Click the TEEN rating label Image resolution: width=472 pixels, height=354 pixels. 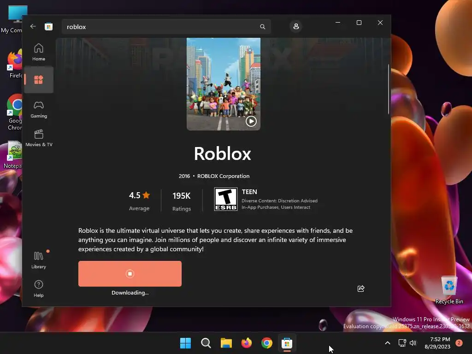point(249,192)
